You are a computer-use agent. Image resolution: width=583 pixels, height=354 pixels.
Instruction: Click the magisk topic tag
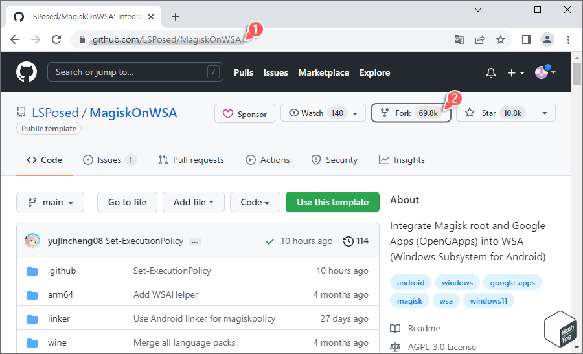tap(409, 300)
